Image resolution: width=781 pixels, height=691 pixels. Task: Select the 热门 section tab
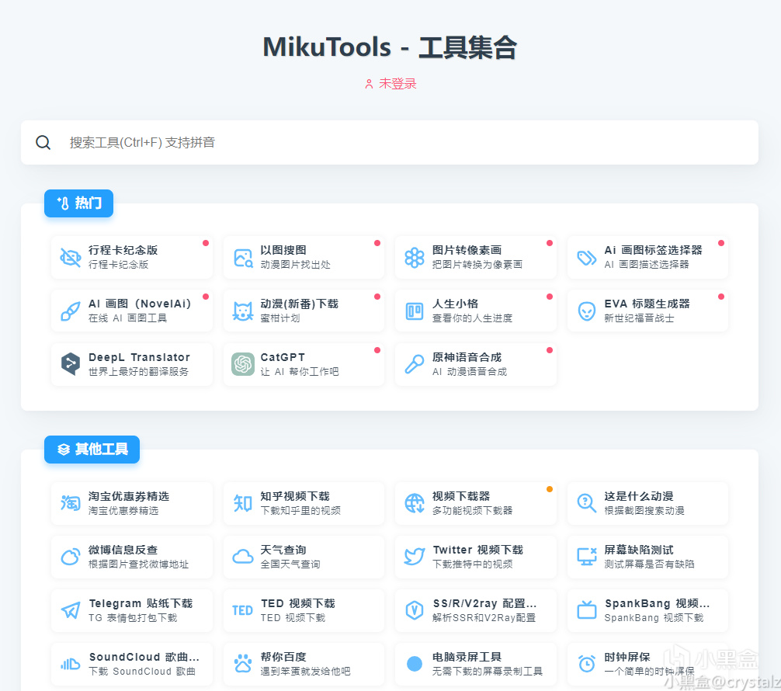78,203
